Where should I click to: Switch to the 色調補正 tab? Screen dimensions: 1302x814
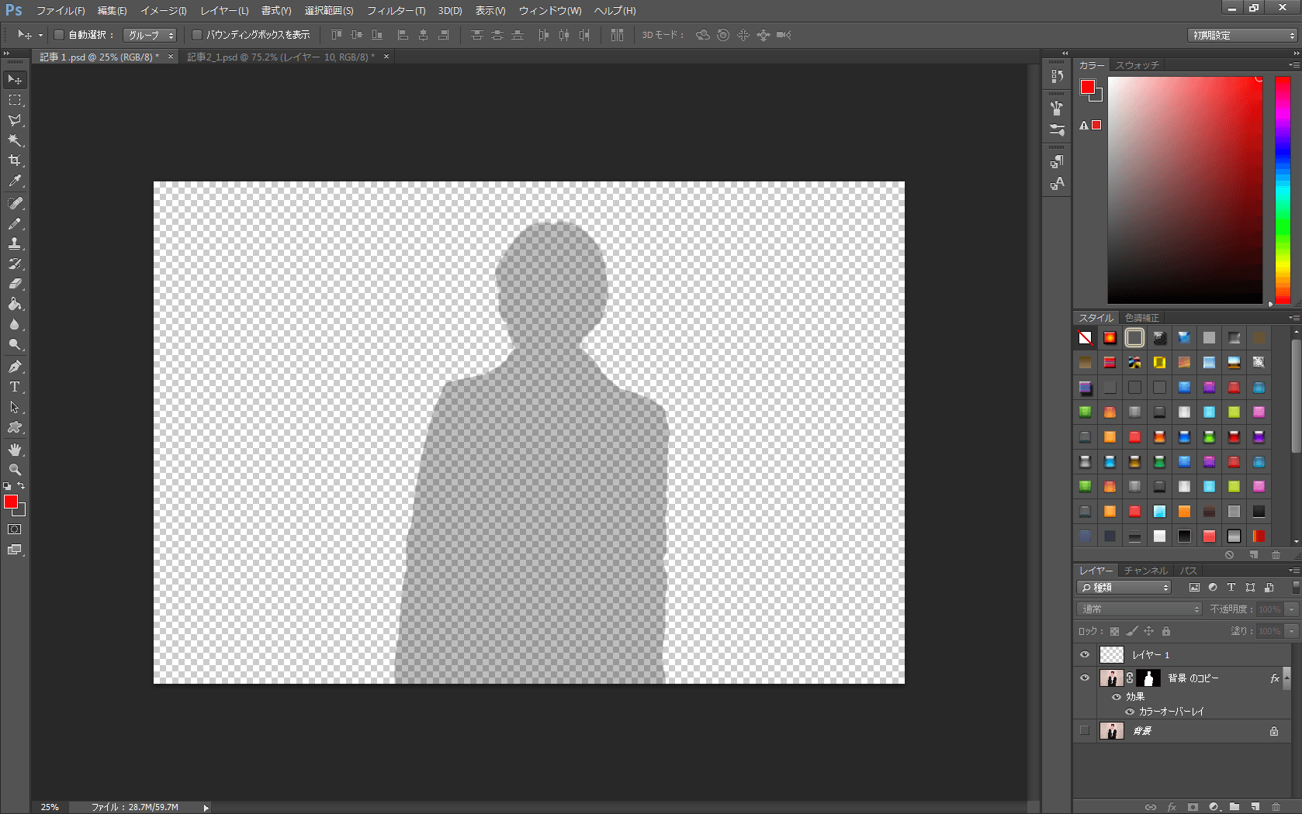(1142, 318)
